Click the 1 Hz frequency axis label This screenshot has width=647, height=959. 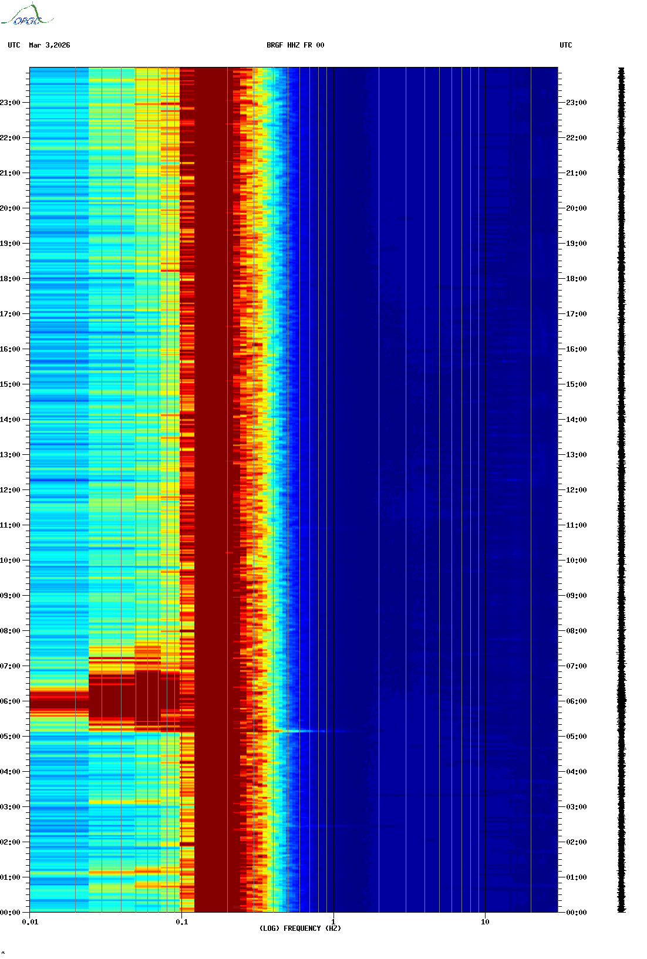point(333,922)
